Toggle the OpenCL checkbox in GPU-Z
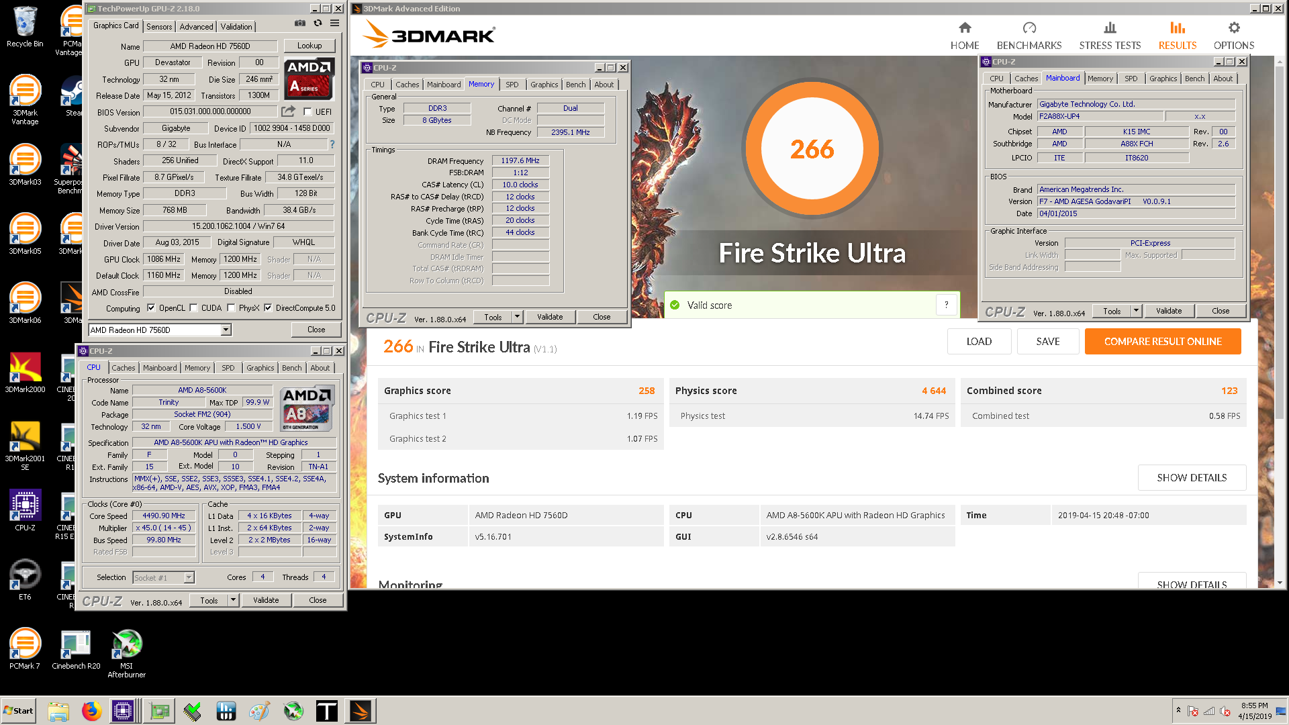This screenshot has height=725, width=1289. (151, 308)
